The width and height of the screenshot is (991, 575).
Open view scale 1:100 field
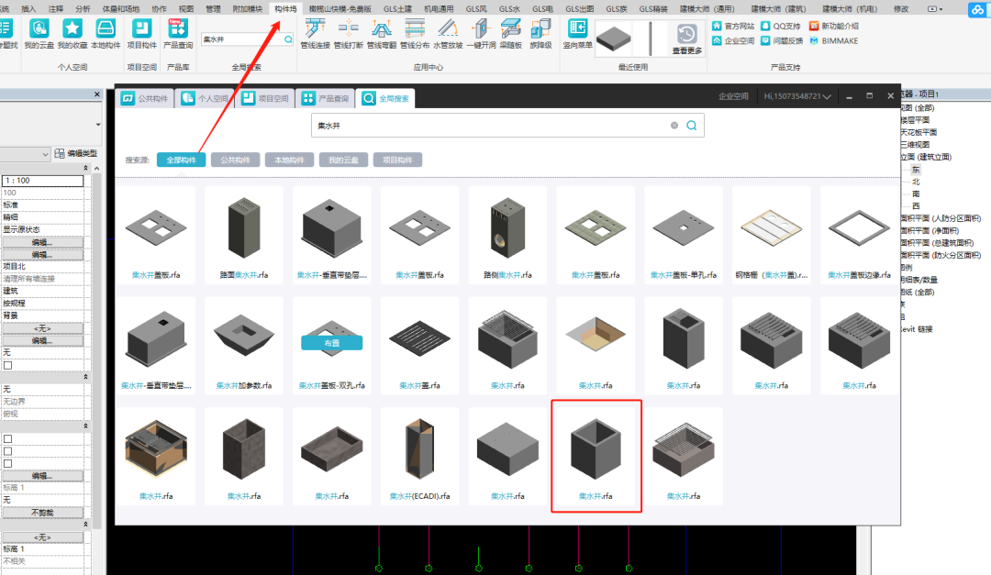point(42,181)
